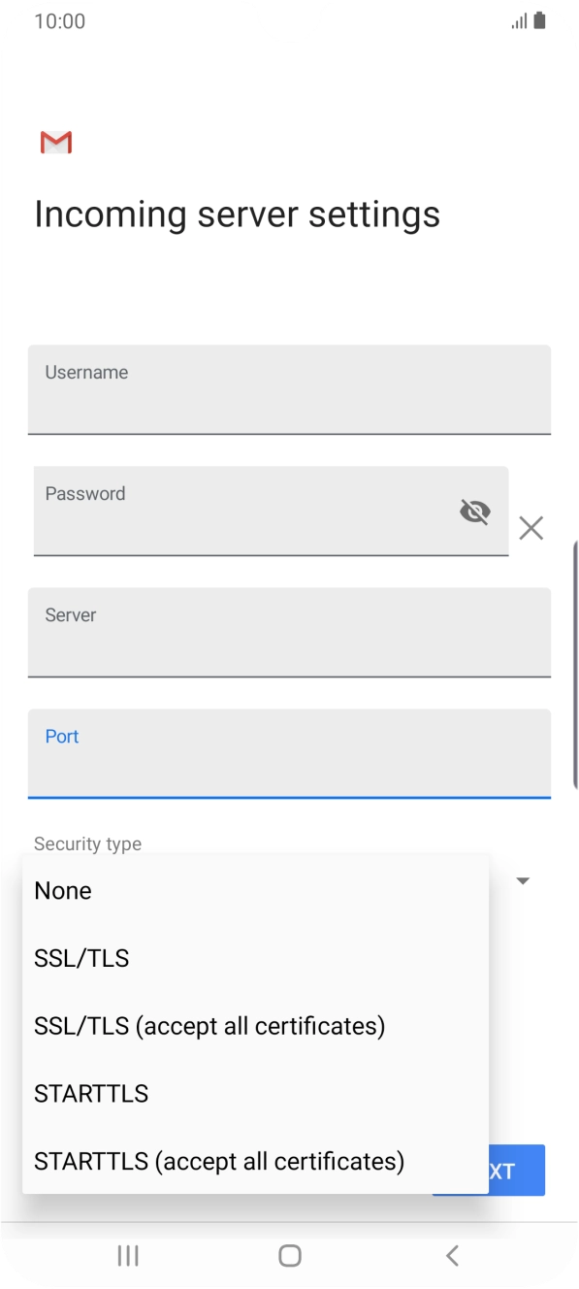The image size is (579, 1289).
Task: Focus the Username input field
Action: pyautogui.click(x=289, y=388)
